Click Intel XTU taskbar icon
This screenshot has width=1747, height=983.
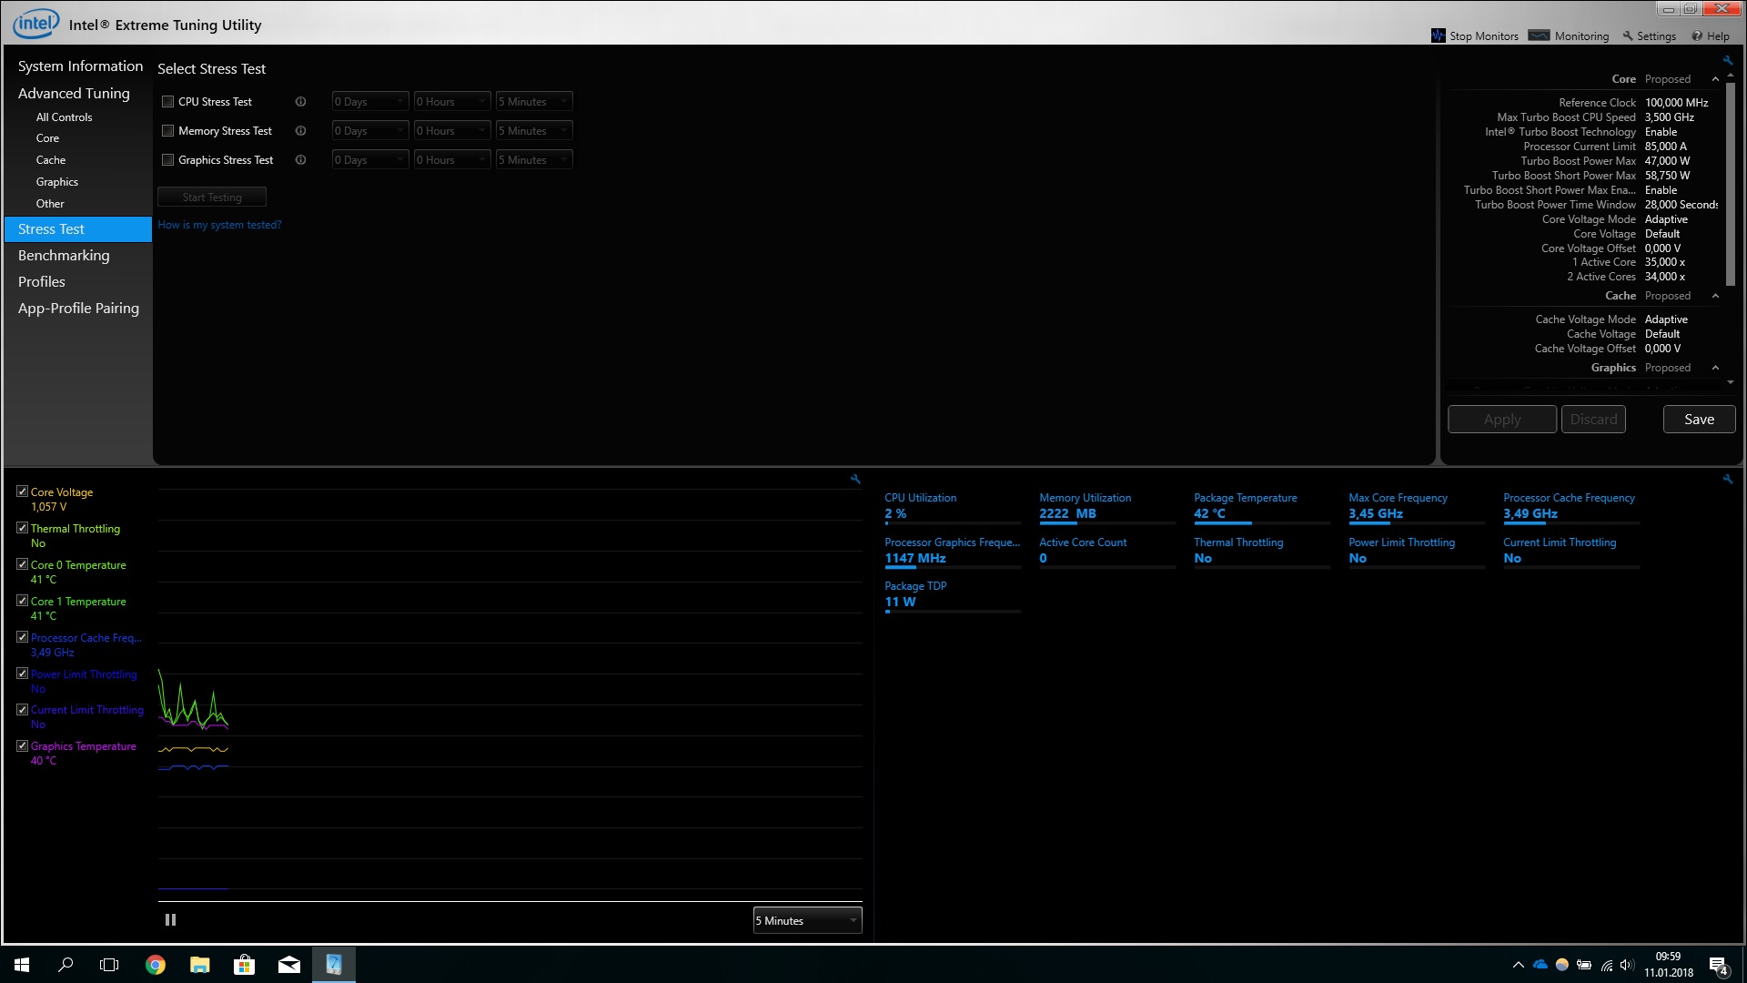click(334, 965)
